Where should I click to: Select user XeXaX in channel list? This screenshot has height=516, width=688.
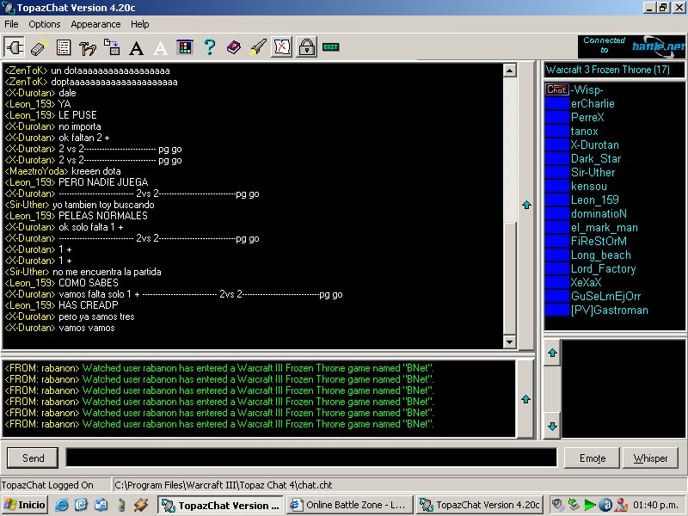[x=586, y=282]
